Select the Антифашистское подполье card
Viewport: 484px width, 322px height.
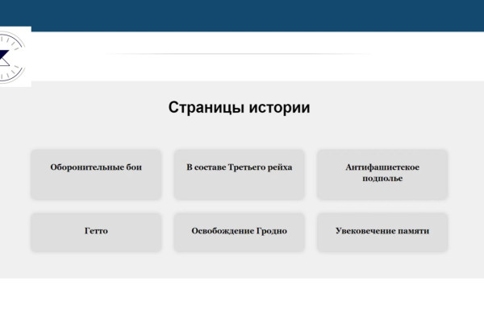(382, 173)
